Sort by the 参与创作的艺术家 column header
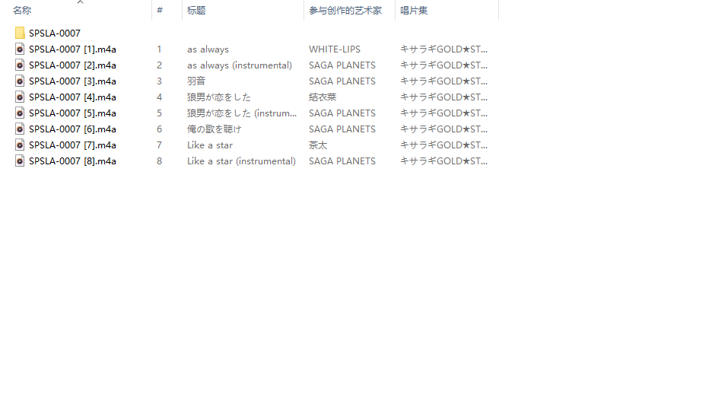The width and height of the screenshot is (712, 407). tap(345, 11)
